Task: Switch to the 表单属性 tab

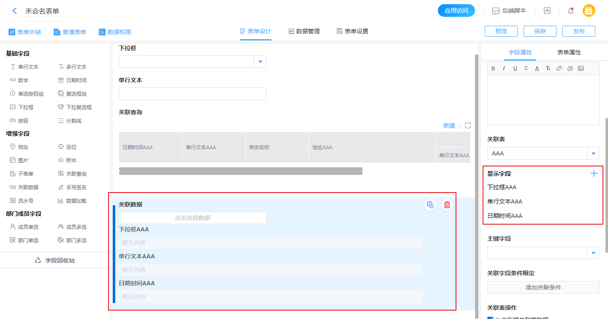Action: click(569, 52)
